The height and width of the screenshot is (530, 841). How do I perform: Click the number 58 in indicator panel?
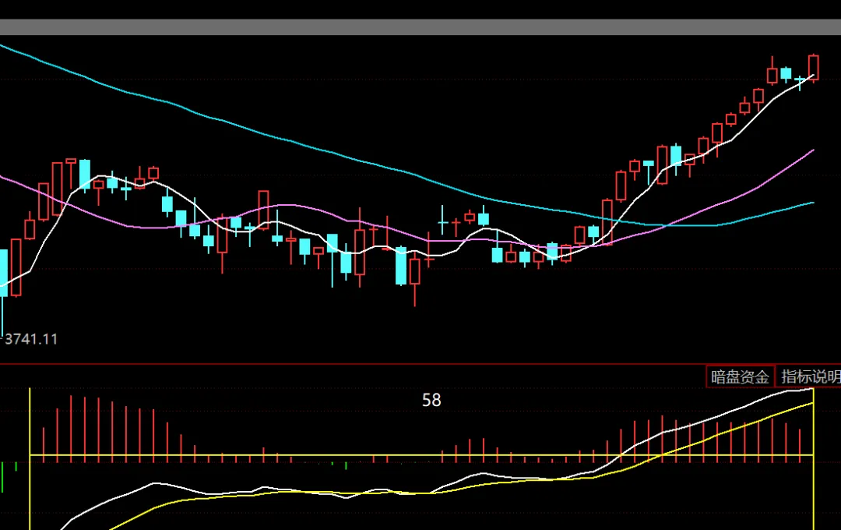coord(431,400)
